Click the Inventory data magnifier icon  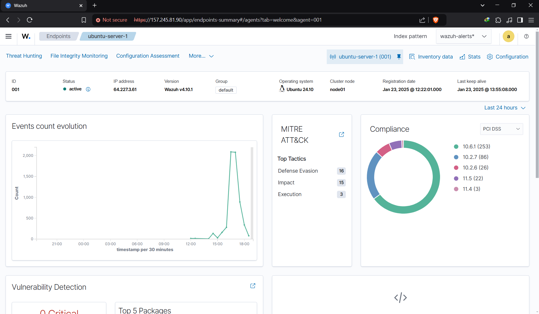point(412,57)
